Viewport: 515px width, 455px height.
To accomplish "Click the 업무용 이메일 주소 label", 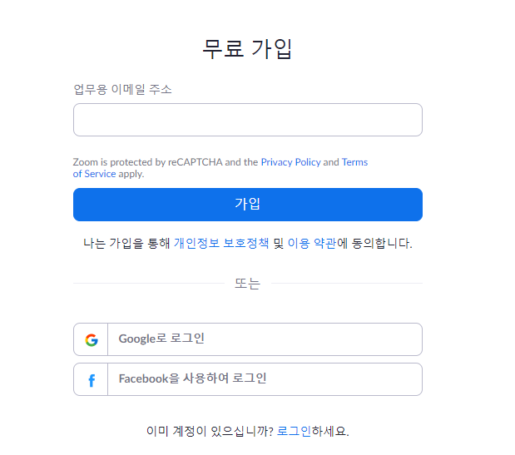I will click(x=122, y=89).
